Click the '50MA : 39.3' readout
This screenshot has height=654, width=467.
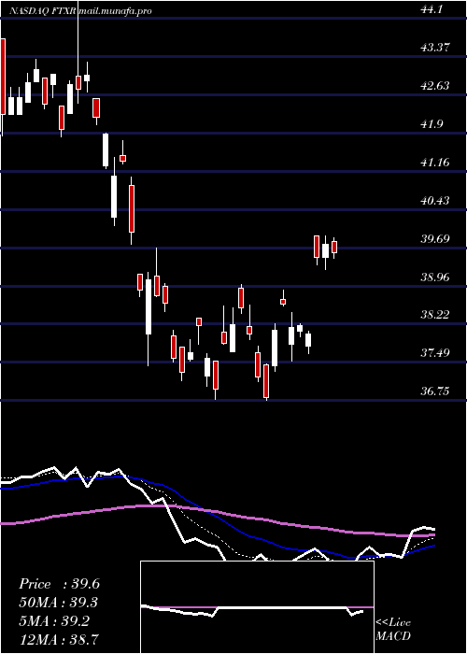pos(59,603)
